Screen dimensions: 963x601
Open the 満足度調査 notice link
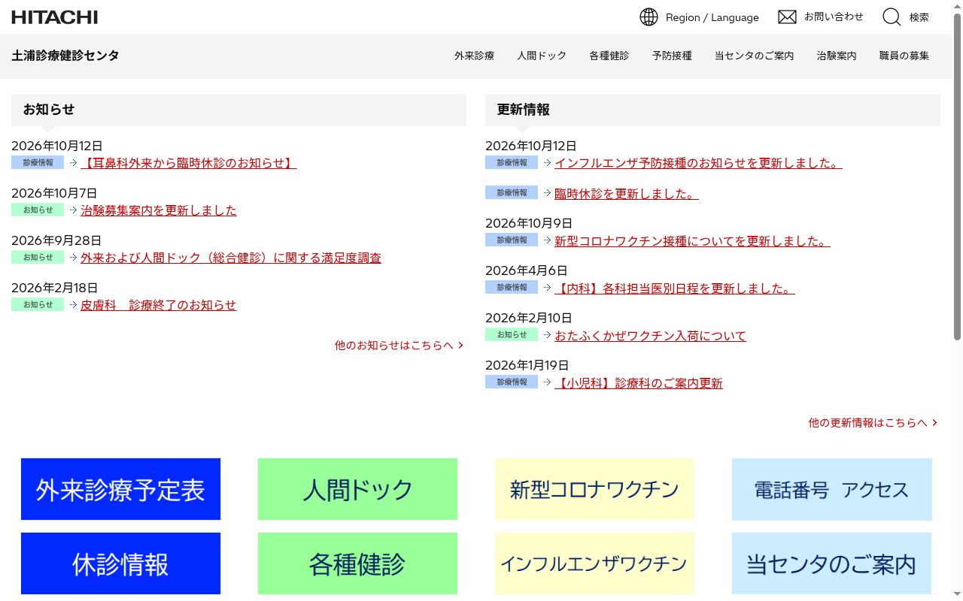pyautogui.click(x=231, y=258)
